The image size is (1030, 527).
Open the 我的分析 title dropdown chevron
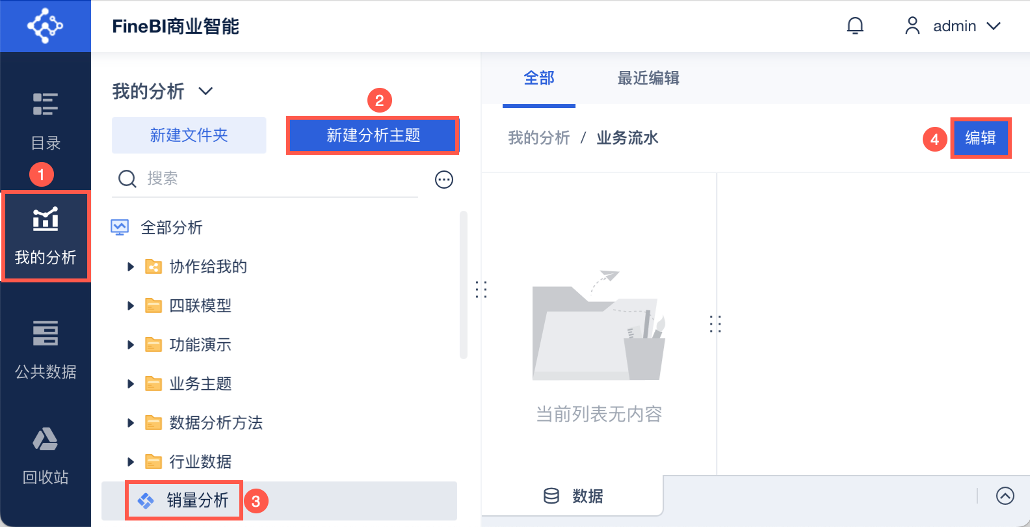(x=205, y=91)
